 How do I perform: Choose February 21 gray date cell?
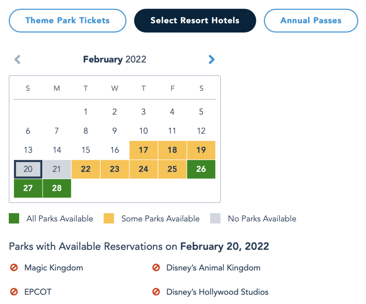pyautogui.click(x=57, y=169)
